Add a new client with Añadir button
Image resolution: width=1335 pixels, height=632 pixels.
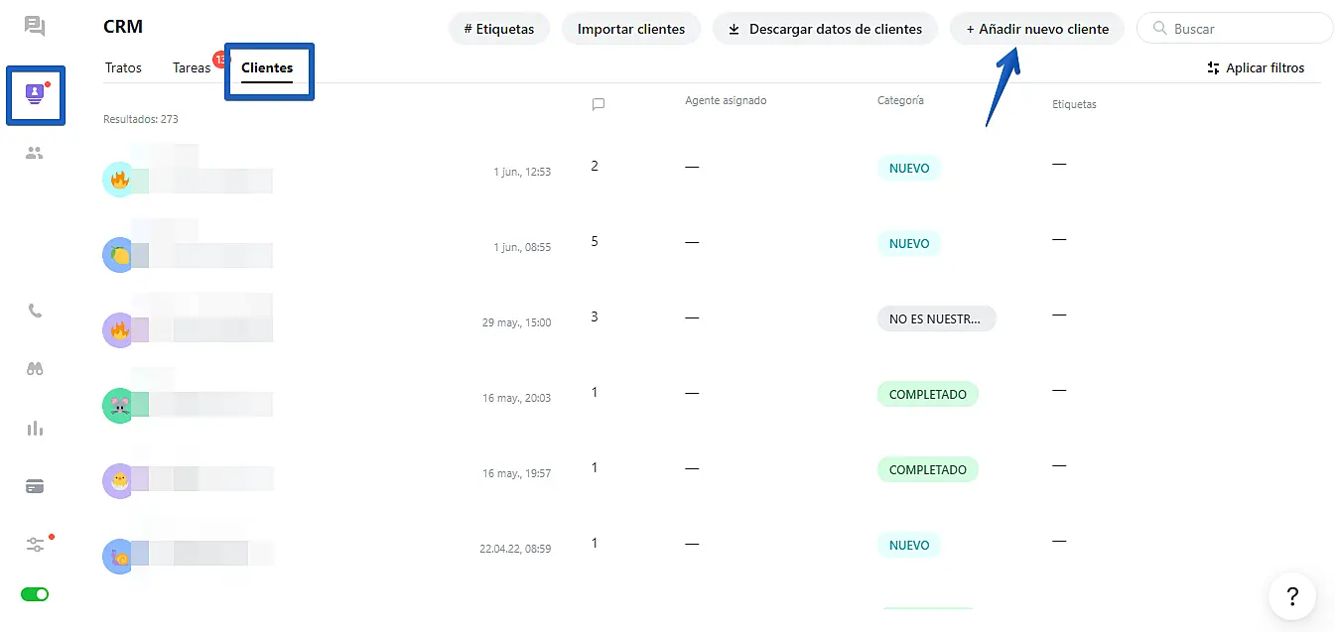click(x=1037, y=29)
